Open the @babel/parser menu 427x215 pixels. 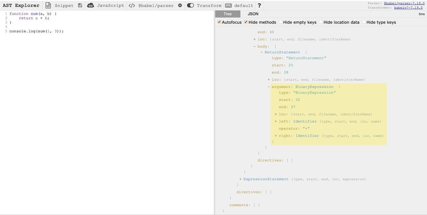pos(156,6)
